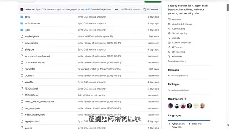Click the Contributing people icon
Screen dimensions: 229x129
[169, 29]
